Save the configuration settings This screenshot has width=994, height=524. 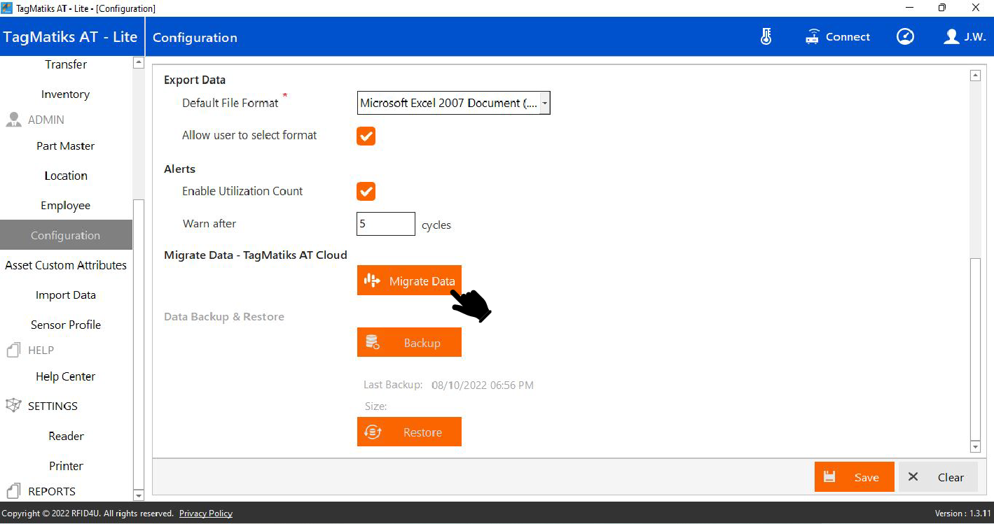(x=854, y=477)
